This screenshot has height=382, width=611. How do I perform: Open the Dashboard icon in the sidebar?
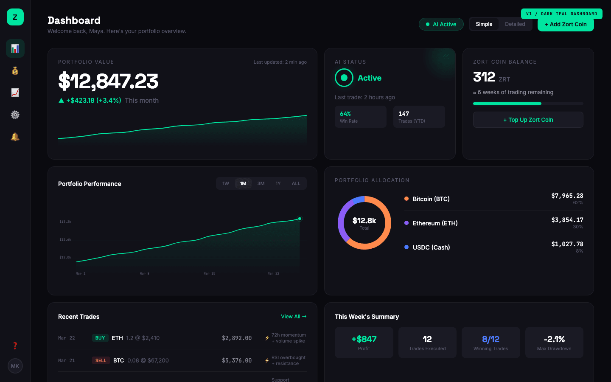15,48
